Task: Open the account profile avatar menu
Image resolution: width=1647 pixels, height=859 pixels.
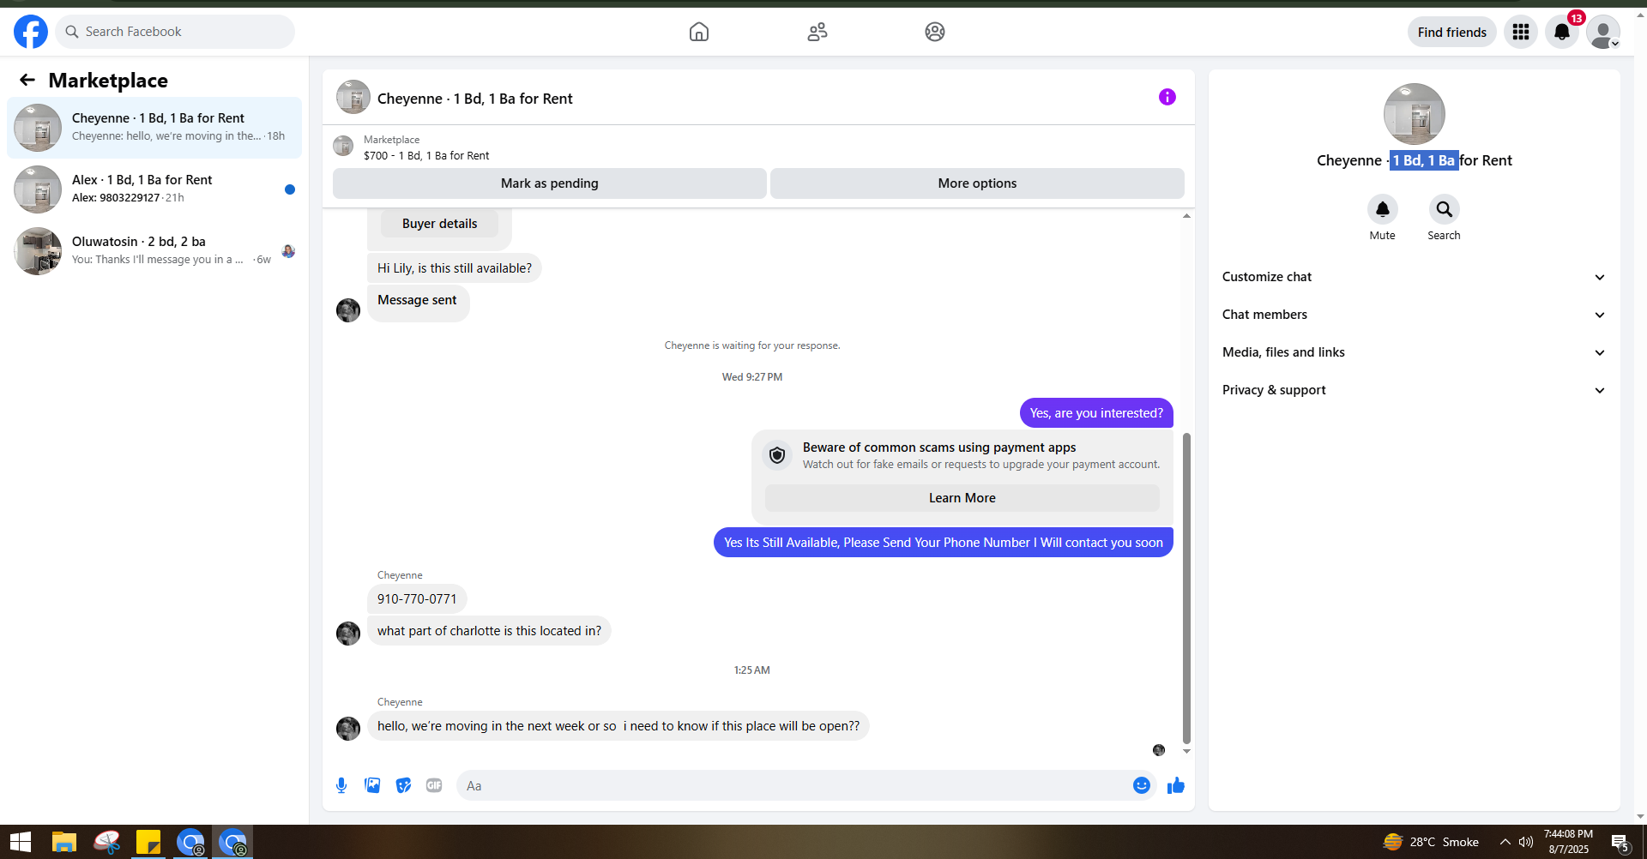Action: (1603, 32)
